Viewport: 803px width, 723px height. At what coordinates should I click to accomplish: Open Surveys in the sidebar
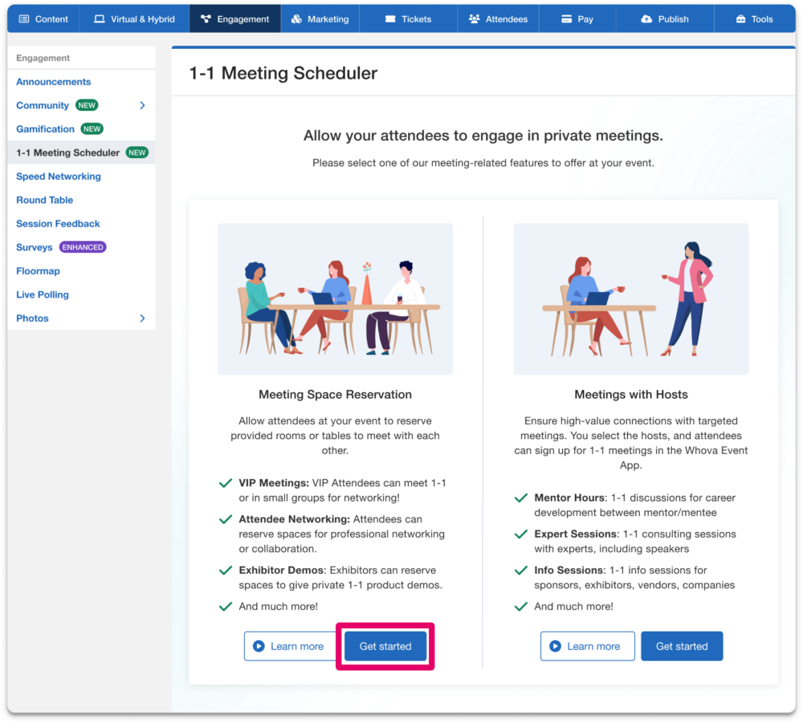tap(35, 247)
